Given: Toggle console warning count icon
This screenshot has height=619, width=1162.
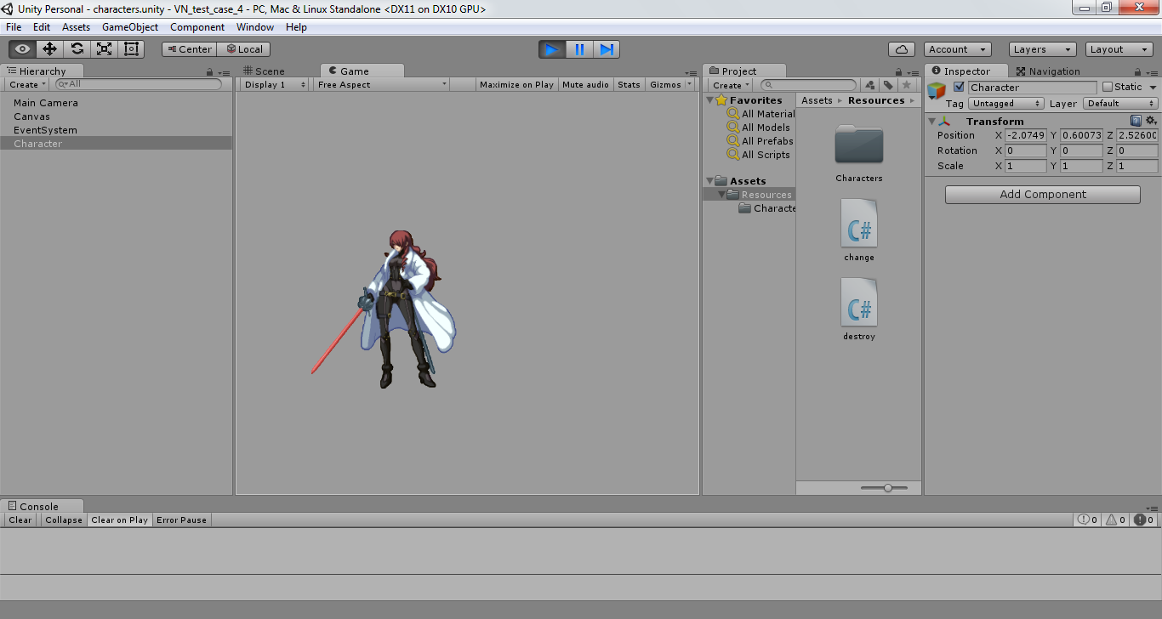Looking at the screenshot, I should click(x=1115, y=520).
